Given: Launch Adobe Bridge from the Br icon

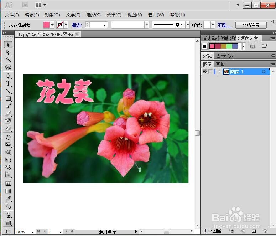Looking at the screenshot, I should pyautogui.click(x=25, y=5).
